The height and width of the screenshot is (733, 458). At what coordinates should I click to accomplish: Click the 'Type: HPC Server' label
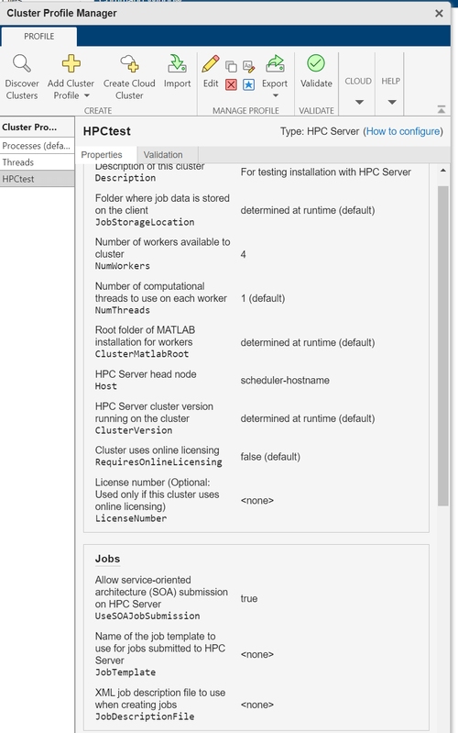coord(320,131)
